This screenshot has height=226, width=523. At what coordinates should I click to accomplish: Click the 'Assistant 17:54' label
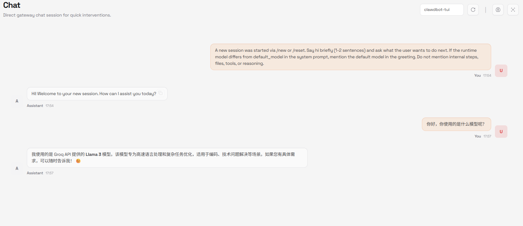(40, 106)
